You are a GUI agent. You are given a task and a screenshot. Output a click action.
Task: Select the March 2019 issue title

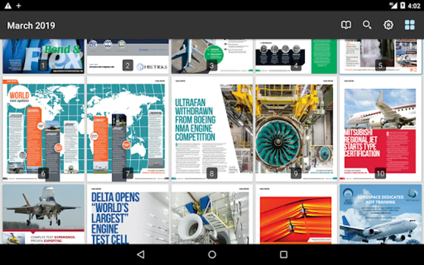tap(31, 25)
